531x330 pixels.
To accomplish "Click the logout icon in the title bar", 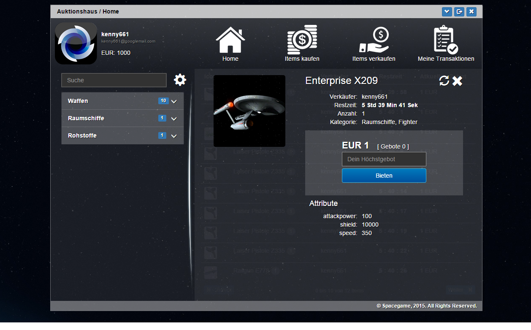I will pyautogui.click(x=459, y=11).
